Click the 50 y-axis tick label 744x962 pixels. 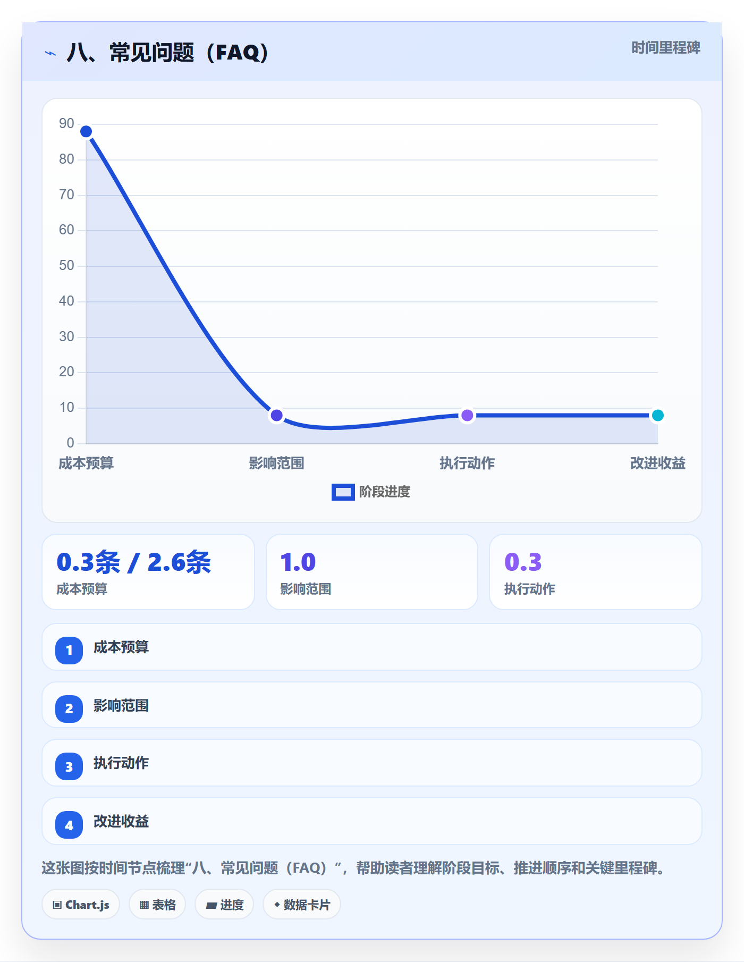(66, 266)
